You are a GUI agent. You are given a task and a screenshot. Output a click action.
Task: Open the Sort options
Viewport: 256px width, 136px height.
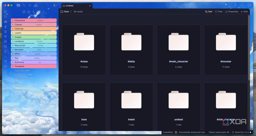click(209, 11)
